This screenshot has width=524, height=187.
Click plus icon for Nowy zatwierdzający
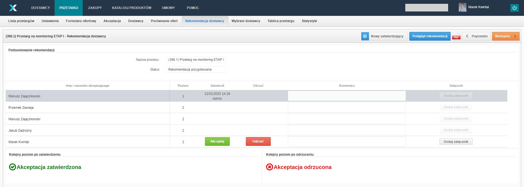coord(365,36)
